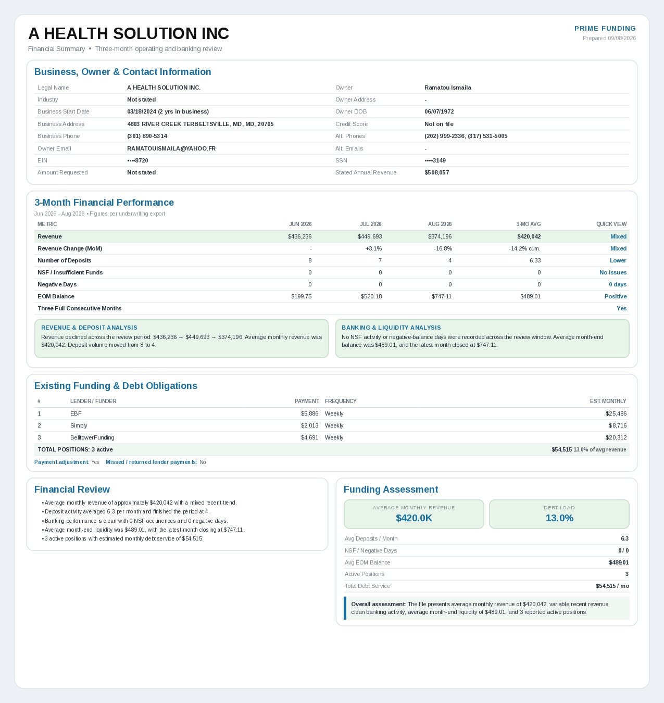Click the 3-Month Financial Performance heading
Image resolution: width=664 pixels, height=703 pixels.
104,203
